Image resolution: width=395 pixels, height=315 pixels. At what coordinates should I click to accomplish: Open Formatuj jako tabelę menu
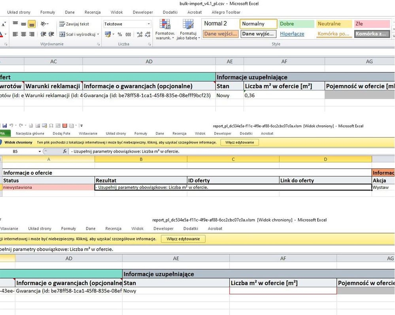click(x=188, y=30)
